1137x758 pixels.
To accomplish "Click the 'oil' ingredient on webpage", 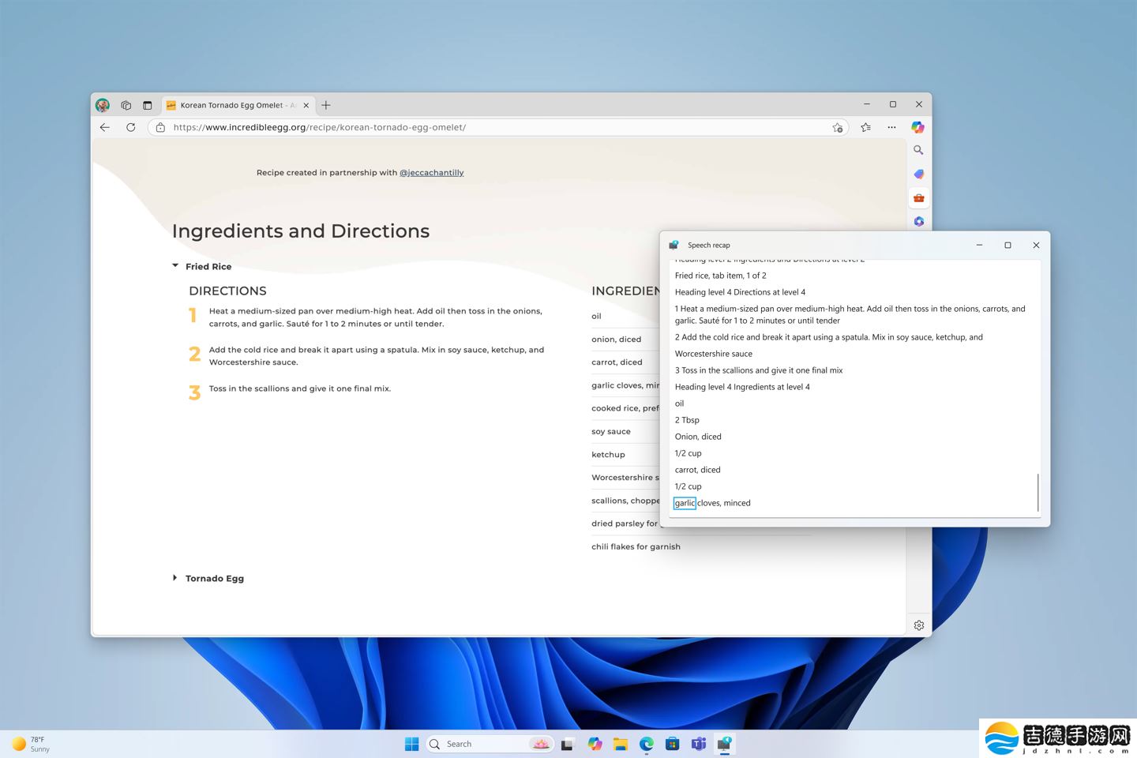I will click(596, 317).
